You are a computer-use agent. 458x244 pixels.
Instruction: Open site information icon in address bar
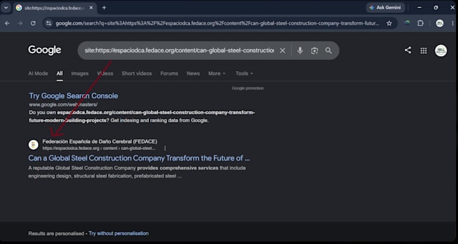[x=48, y=24]
